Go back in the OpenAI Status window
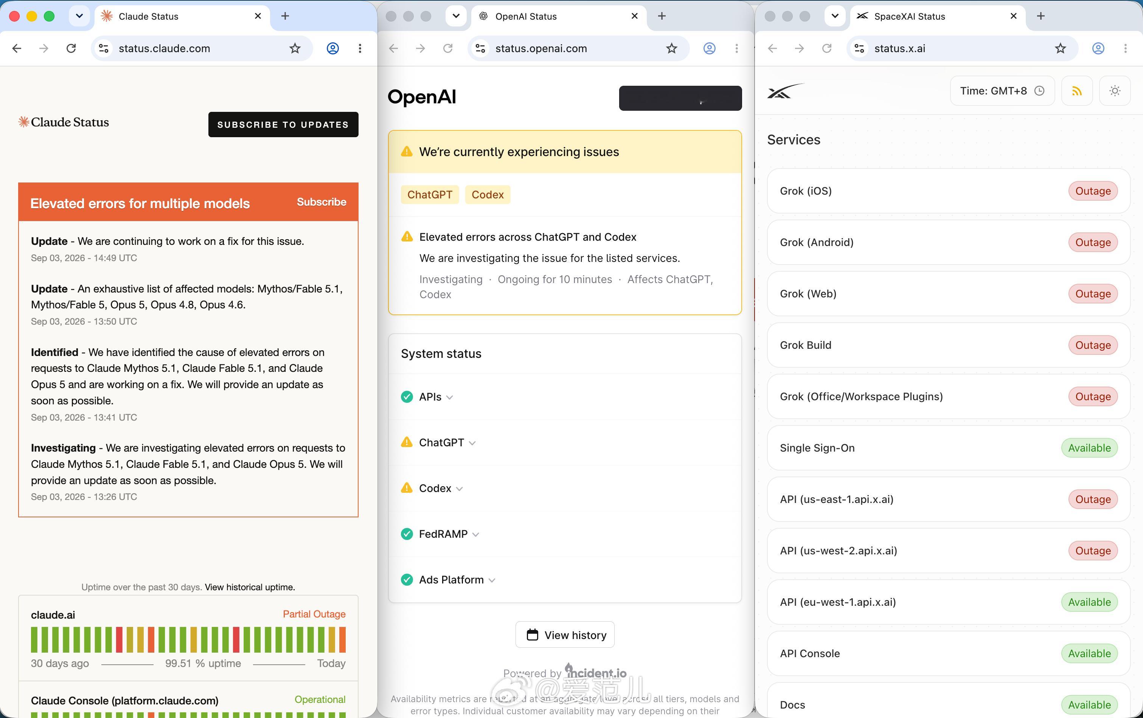The height and width of the screenshot is (718, 1143). 393,48
